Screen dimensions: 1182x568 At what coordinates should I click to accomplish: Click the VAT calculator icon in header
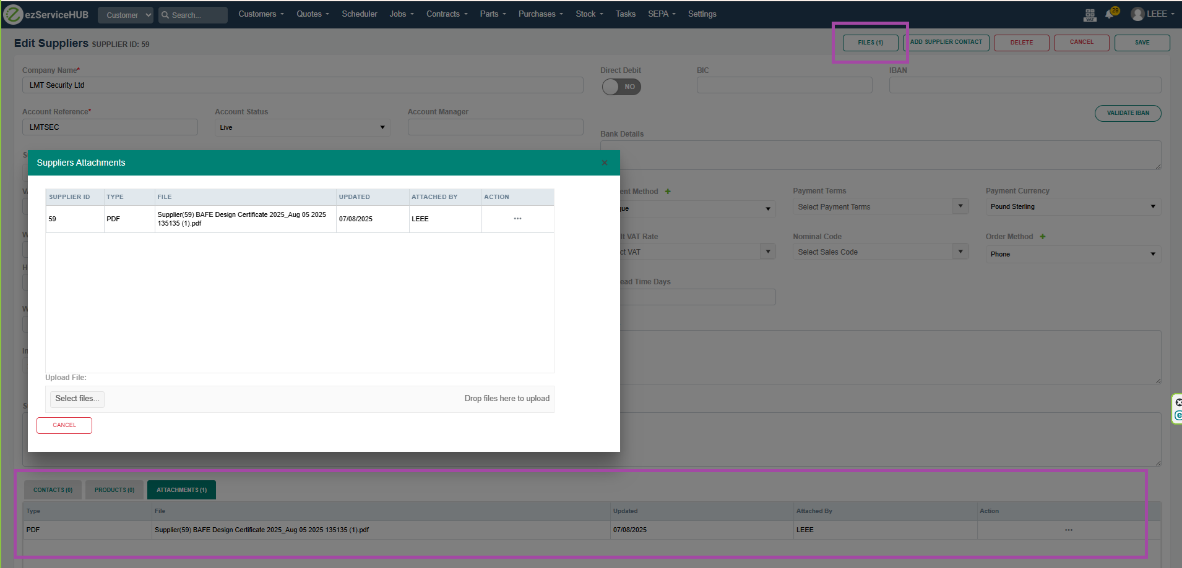click(x=1090, y=14)
